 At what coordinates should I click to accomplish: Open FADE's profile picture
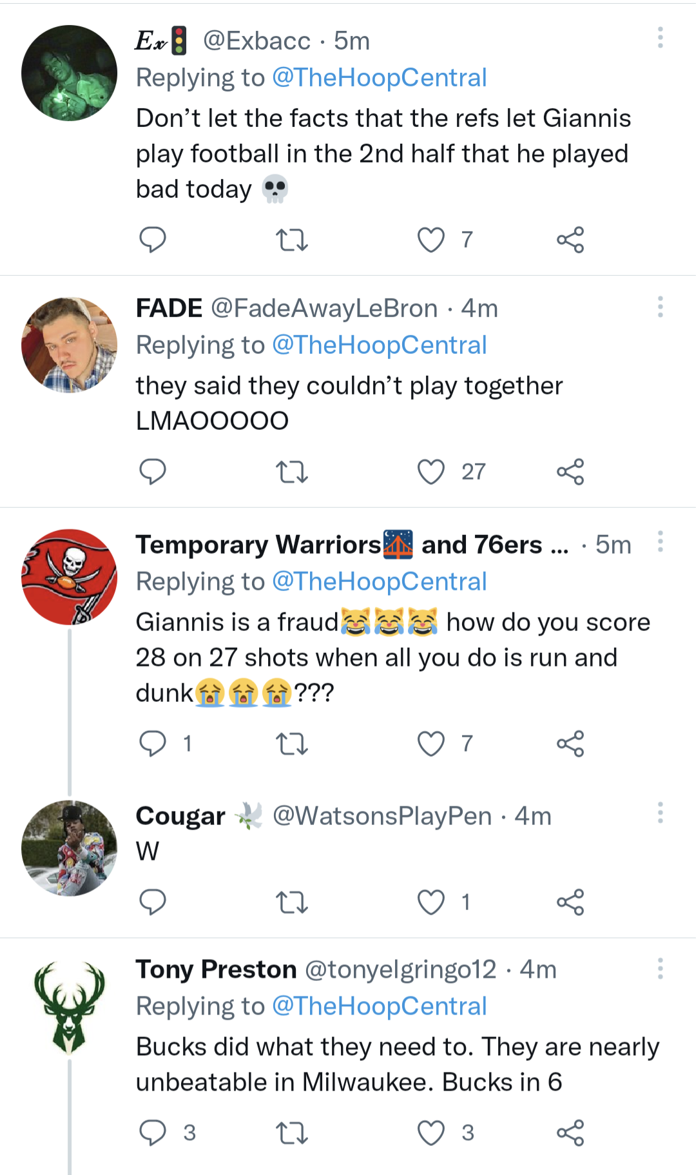[x=70, y=345]
